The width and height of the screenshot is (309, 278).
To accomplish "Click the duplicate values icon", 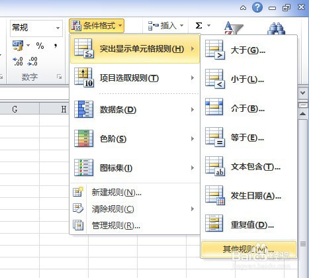I will (x=214, y=223).
